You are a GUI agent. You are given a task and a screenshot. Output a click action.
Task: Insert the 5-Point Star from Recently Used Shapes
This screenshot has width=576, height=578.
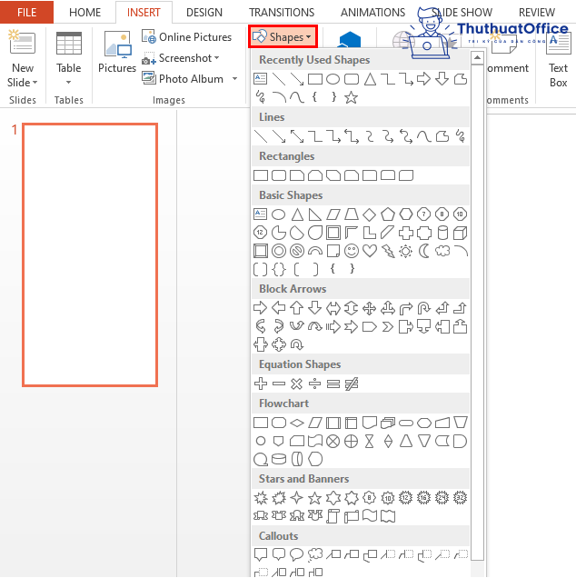352,97
